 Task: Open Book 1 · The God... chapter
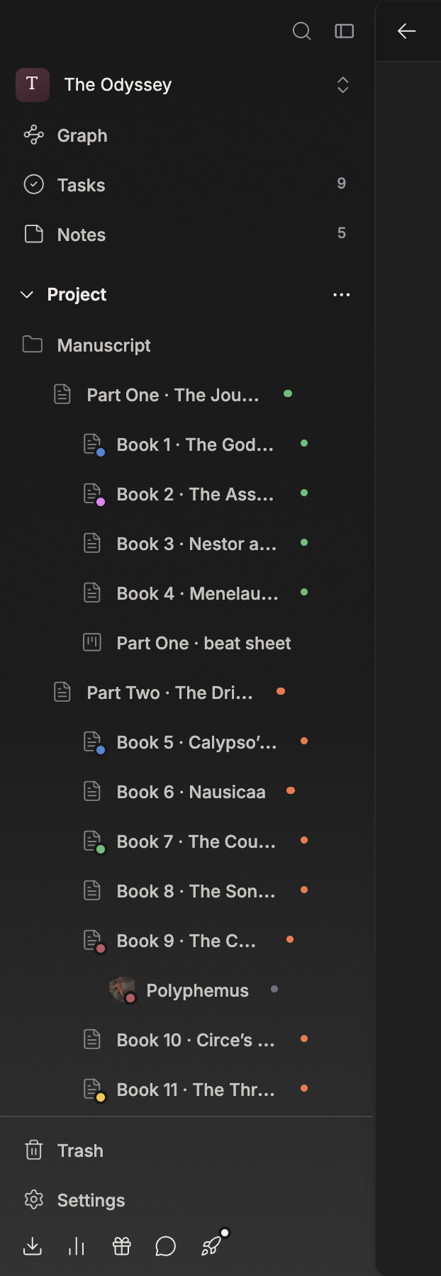pyautogui.click(x=195, y=444)
